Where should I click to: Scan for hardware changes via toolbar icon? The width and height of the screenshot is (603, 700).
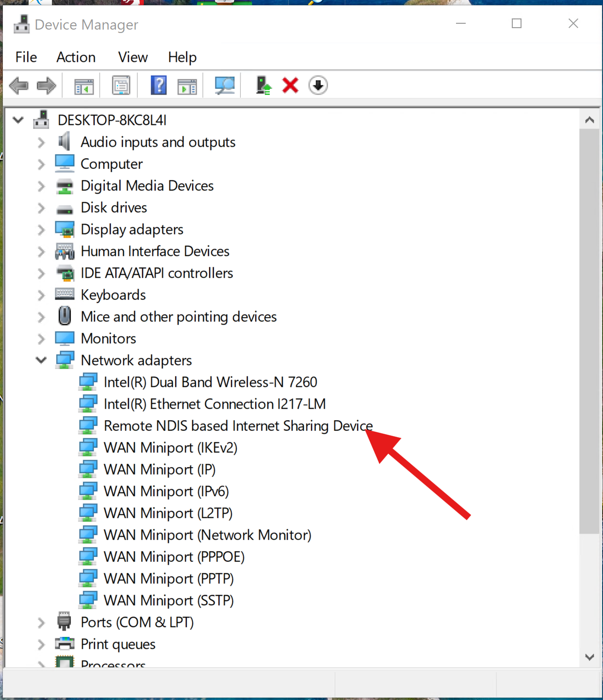pos(225,86)
